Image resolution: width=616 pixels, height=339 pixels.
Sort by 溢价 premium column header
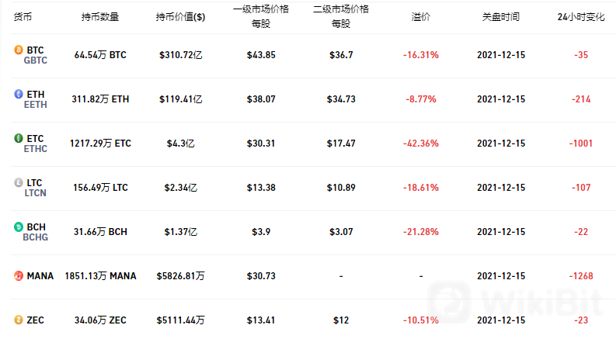point(421,17)
